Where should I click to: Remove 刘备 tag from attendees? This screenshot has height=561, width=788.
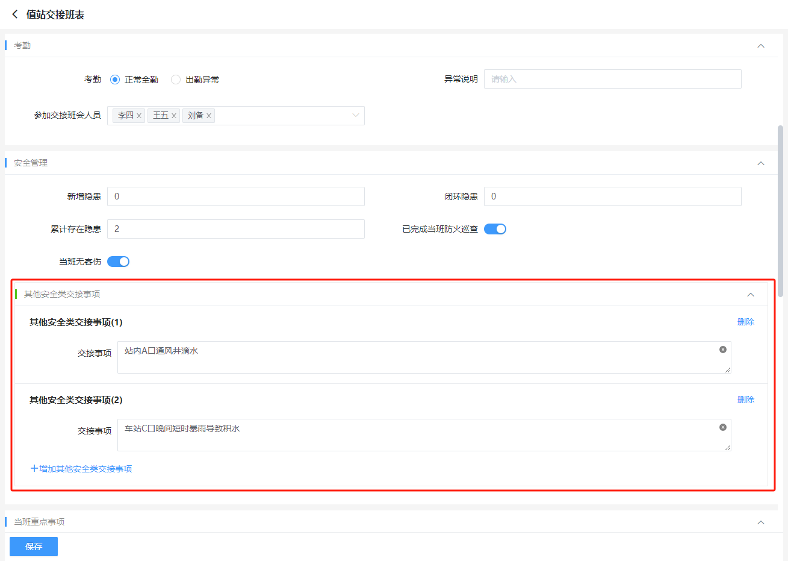(209, 116)
